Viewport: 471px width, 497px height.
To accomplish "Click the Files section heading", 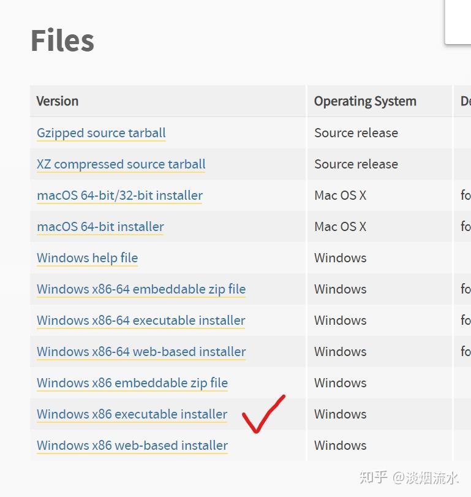I will pyautogui.click(x=62, y=40).
